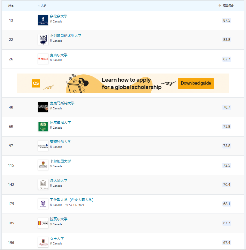Open 卡尔加里大学 link

[x=60, y=161]
